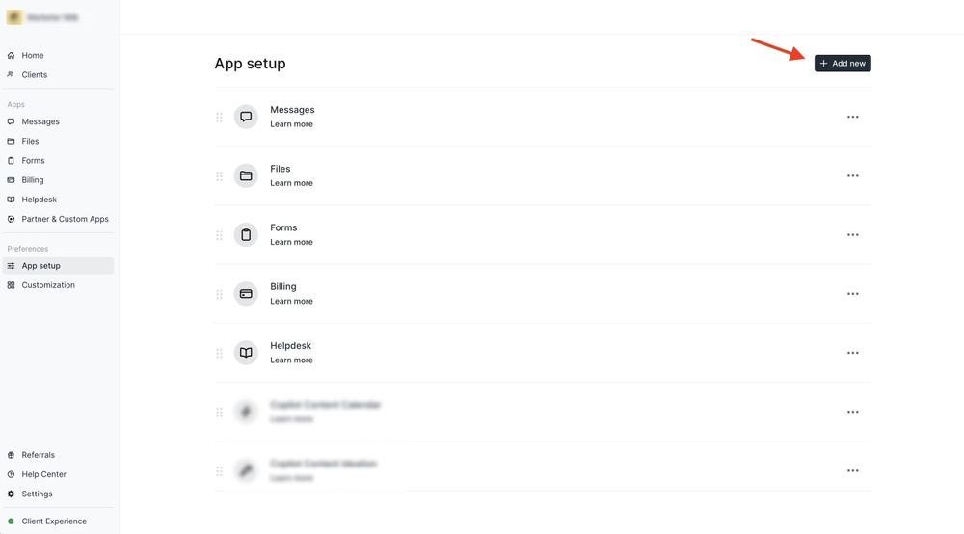Open the Help Center sidebar link

click(x=43, y=474)
